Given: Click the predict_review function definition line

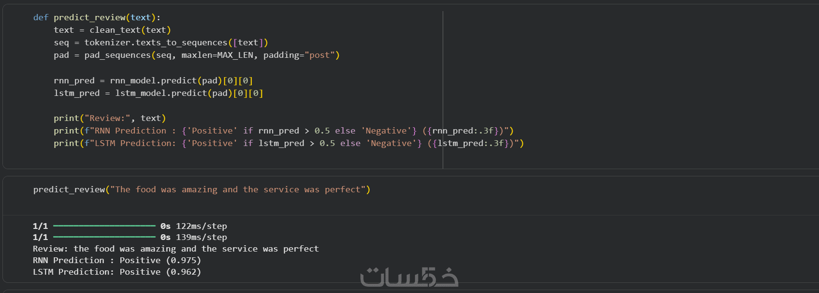Looking at the screenshot, I should tap(97, 17).
